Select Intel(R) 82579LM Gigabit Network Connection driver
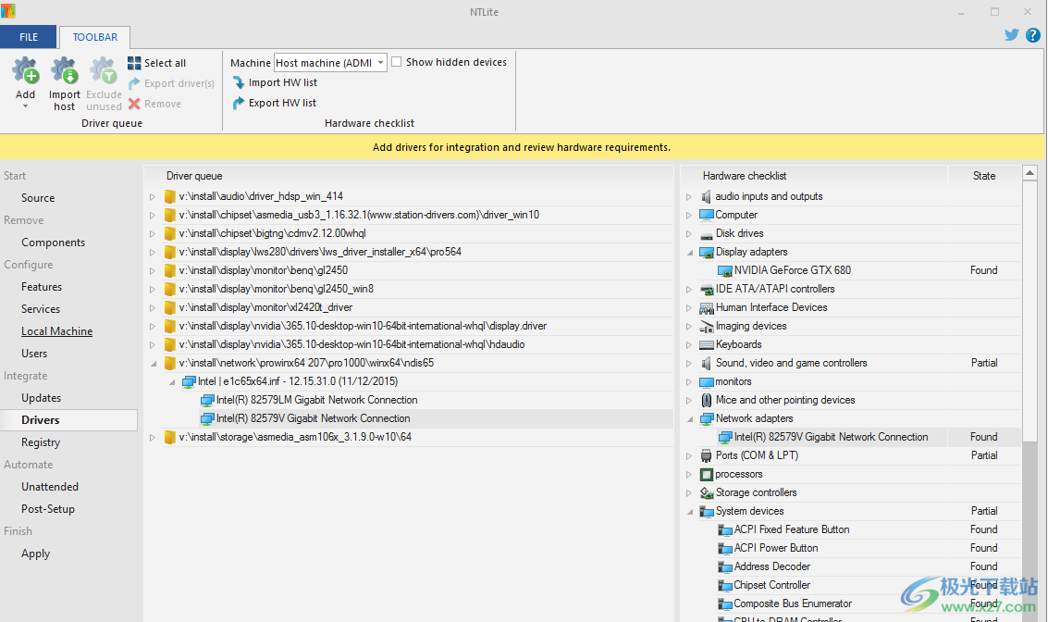Viewport: 1048px width, 622px height. click(x=317, y=400)
